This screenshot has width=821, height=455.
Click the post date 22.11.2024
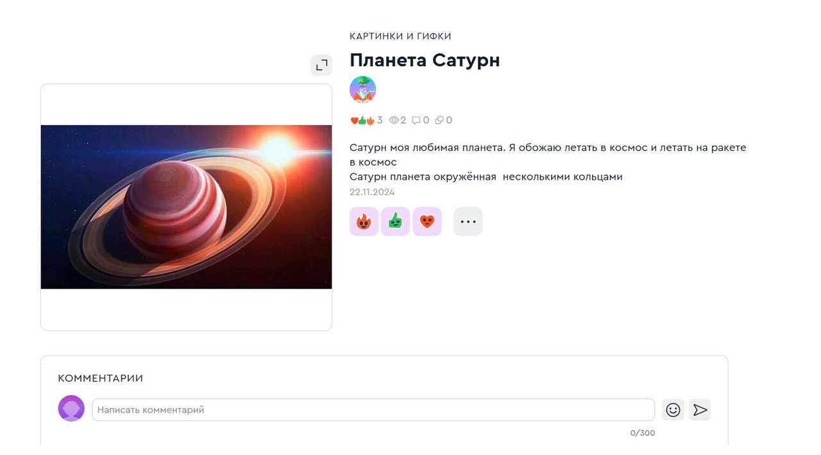(x=372, y=192)
